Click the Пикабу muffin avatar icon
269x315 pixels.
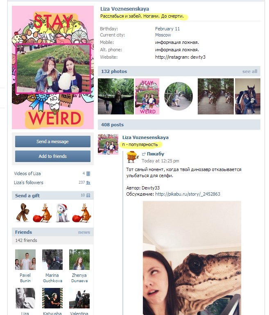(x=133, y=157)
